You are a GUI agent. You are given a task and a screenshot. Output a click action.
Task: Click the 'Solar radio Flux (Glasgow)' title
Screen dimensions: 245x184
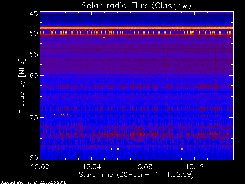pyautogui.click(x=136, y=6)
